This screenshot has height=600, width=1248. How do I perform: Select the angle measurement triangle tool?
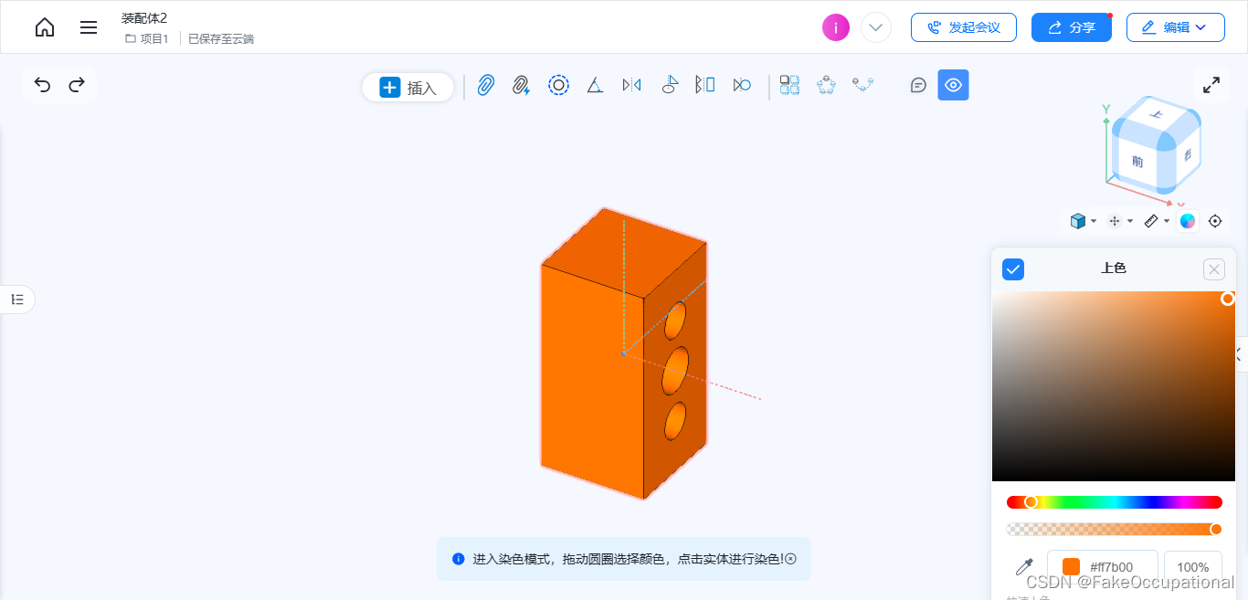click(x=595, y=85)
